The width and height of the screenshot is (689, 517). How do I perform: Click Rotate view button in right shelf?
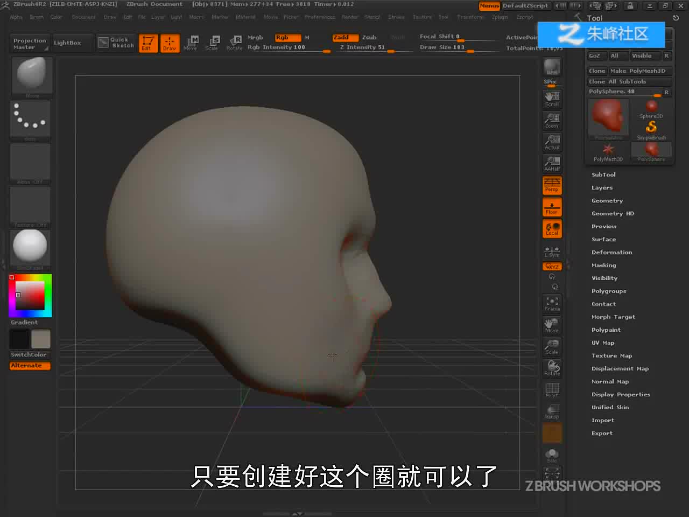[552, 368]
